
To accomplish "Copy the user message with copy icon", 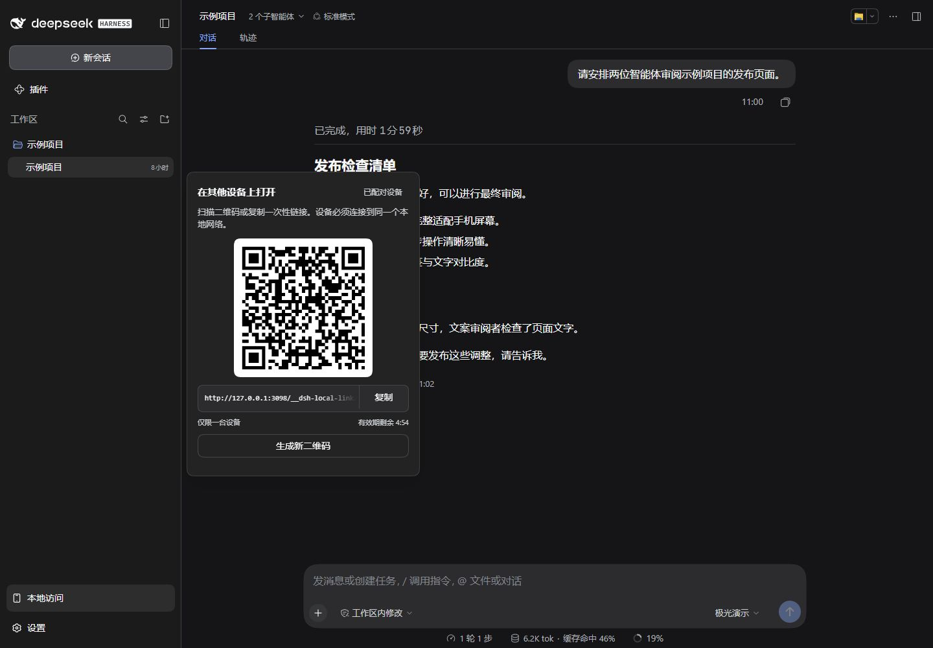I will coord(785,102).
